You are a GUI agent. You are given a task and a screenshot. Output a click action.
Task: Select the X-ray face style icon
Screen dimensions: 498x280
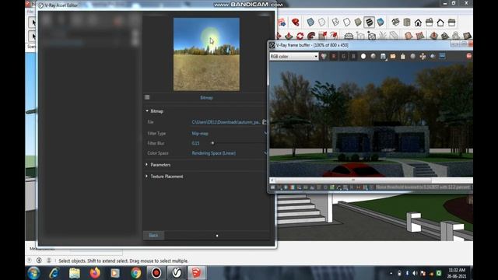(310, 22)
